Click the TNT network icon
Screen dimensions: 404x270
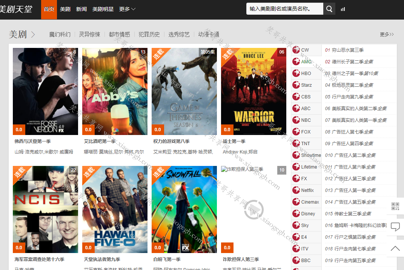pyautogui.click(x=296, y=143)
